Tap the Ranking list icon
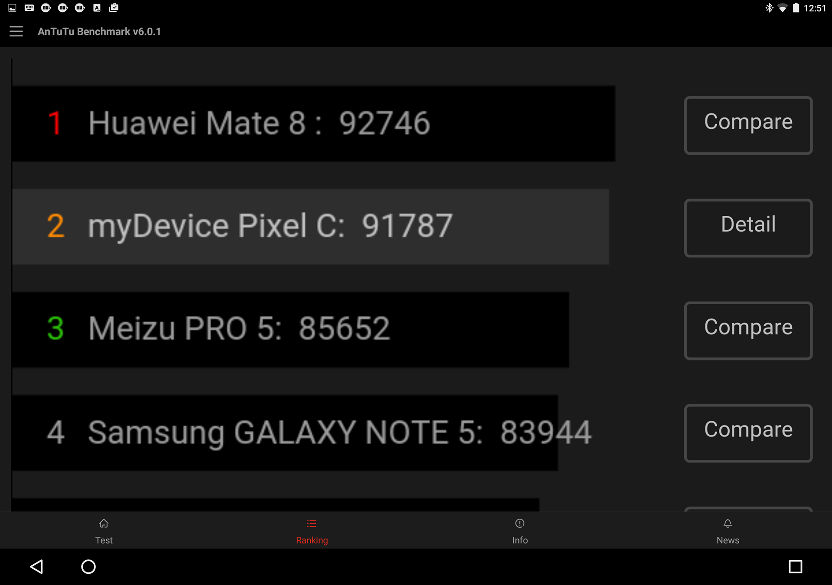 pyautogui.click(x=312, y=523)
